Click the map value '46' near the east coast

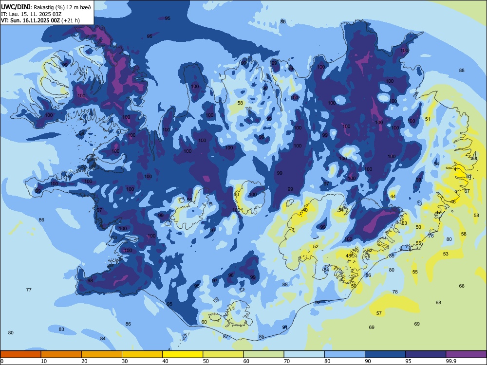(x=453, y=202)
